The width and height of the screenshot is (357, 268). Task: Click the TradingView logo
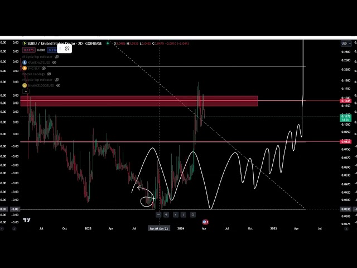click(26, 221)
